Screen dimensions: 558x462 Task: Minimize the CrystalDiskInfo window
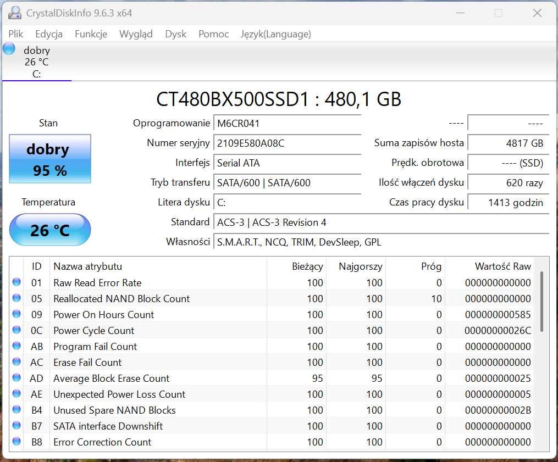coord(461,13)
